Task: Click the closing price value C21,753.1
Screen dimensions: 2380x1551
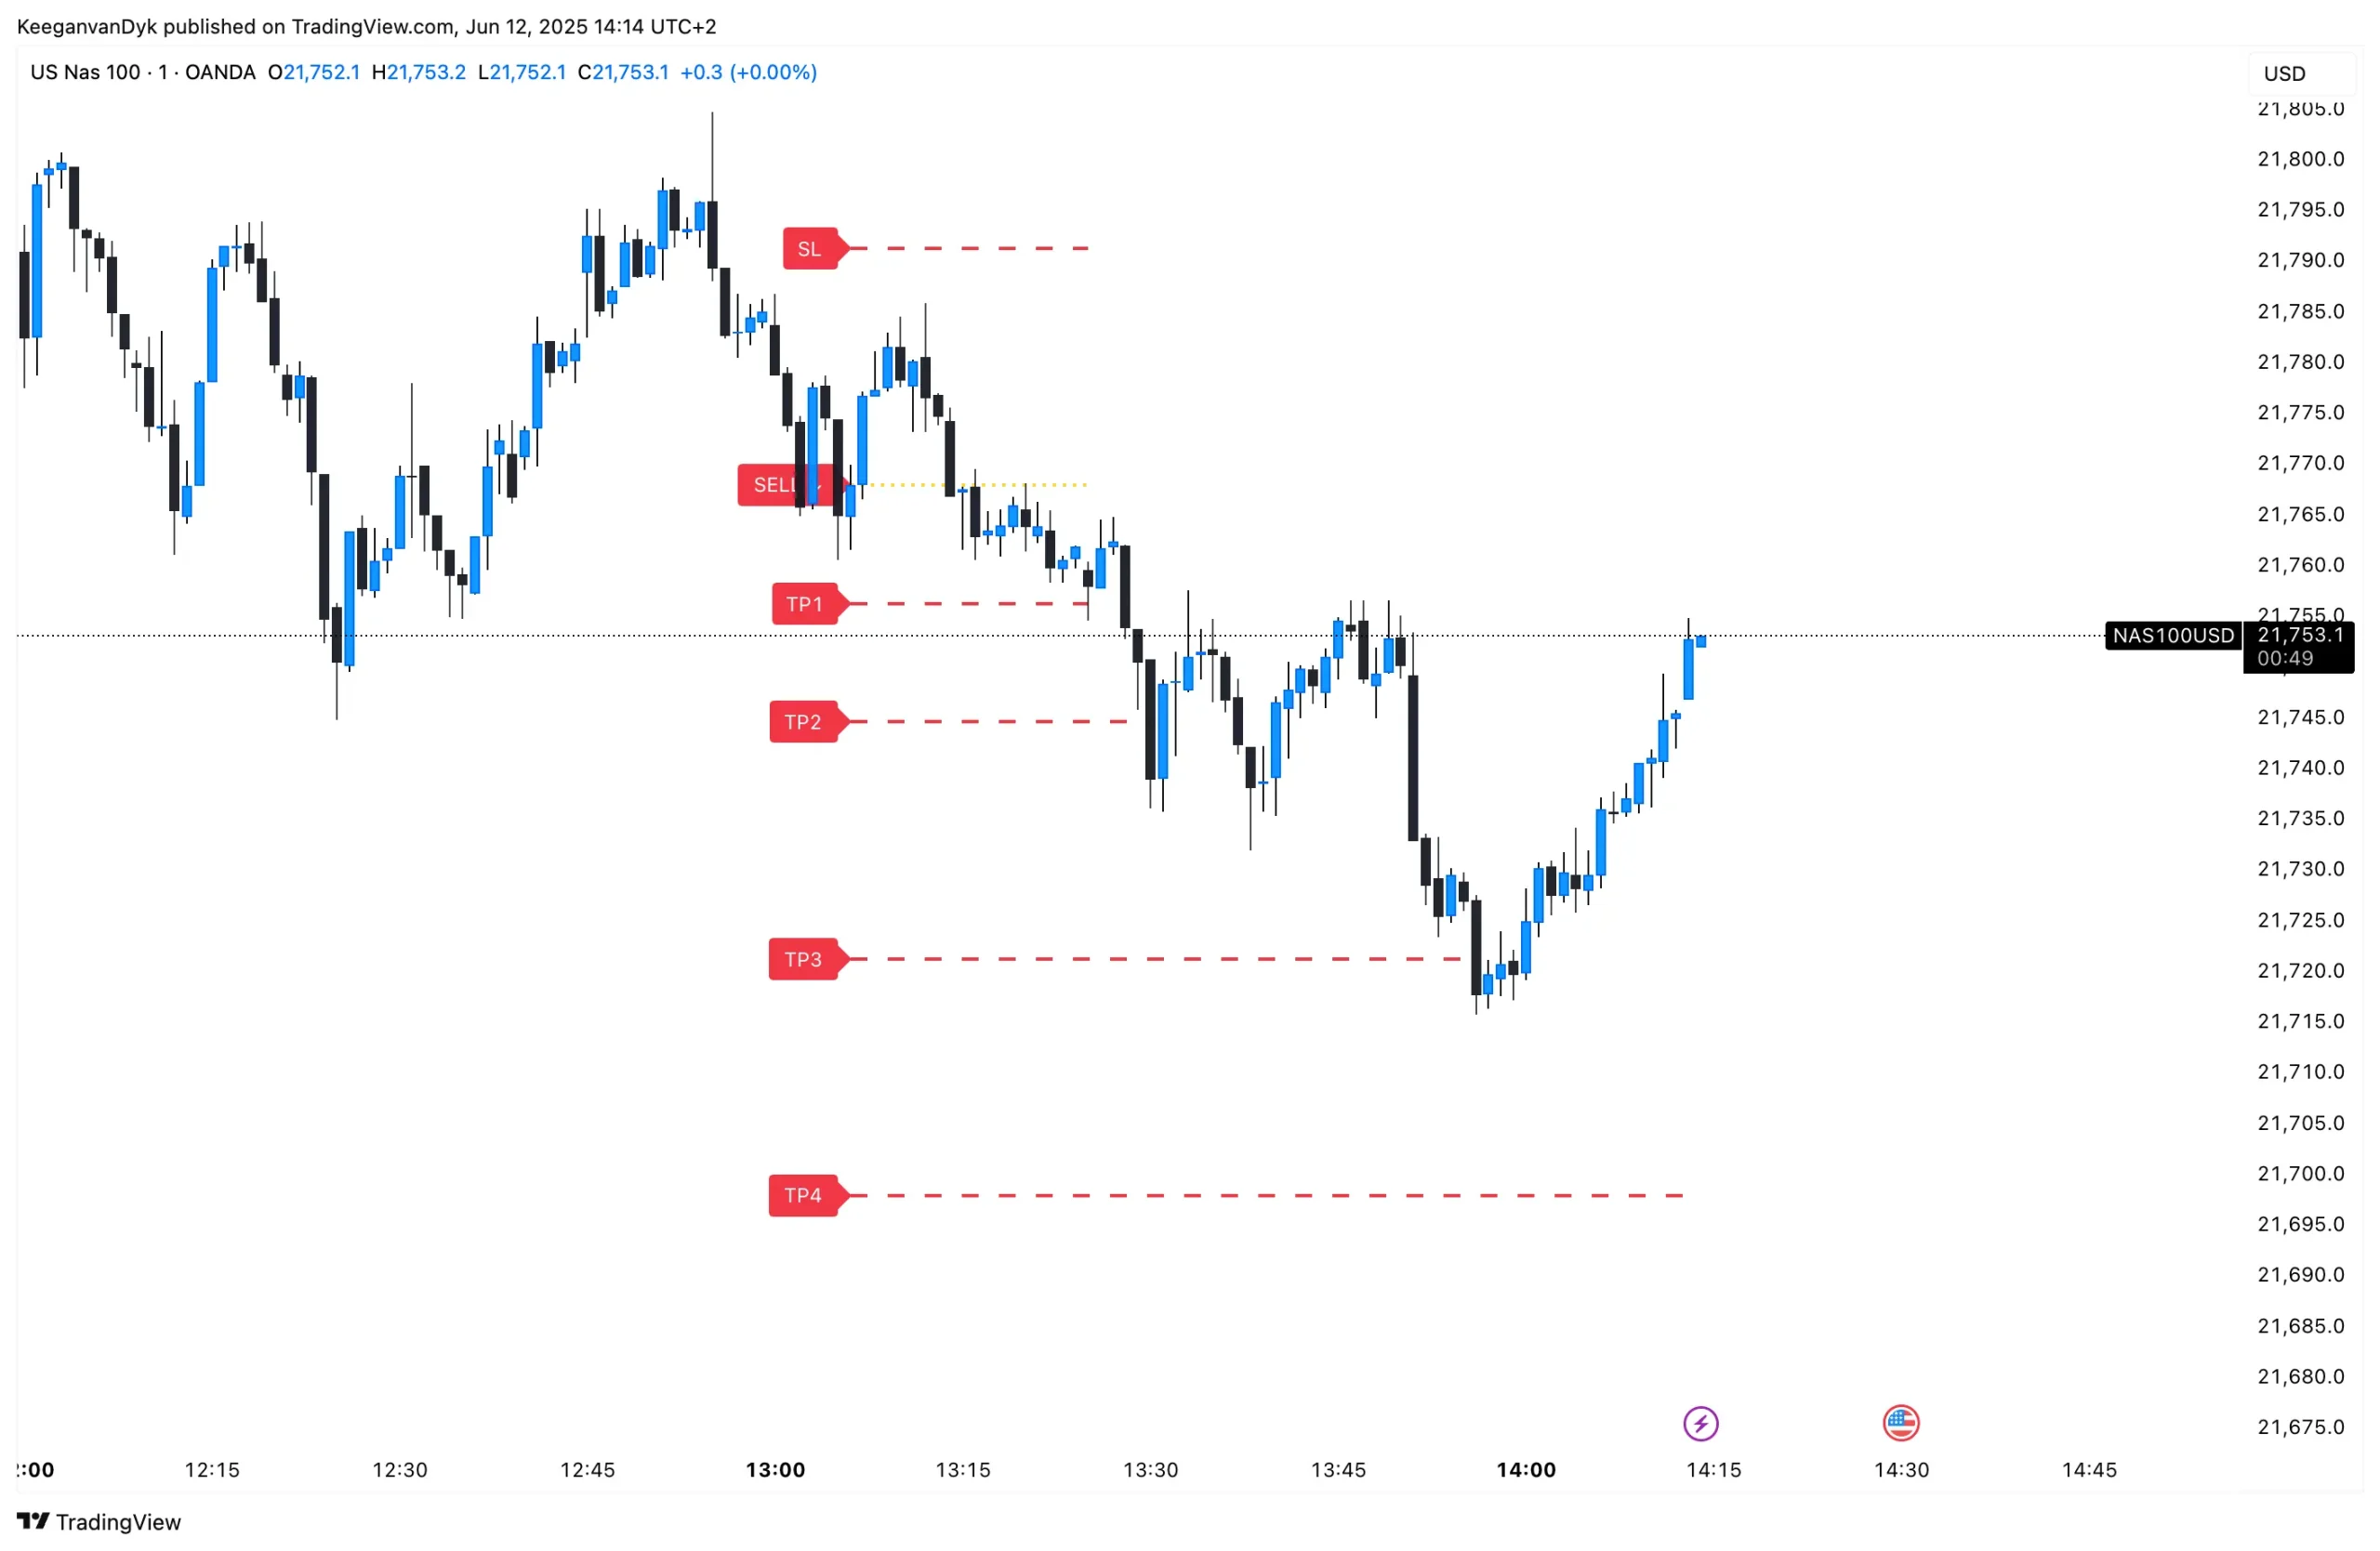Action: point(623,72)
